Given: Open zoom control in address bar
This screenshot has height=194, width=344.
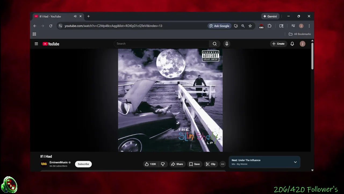Looking at the screenshot, I should pyautogui.click(x=243, y=26).
